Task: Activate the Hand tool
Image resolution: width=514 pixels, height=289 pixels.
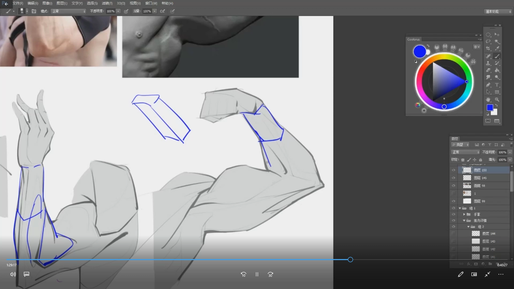Action: click(488, 100)
